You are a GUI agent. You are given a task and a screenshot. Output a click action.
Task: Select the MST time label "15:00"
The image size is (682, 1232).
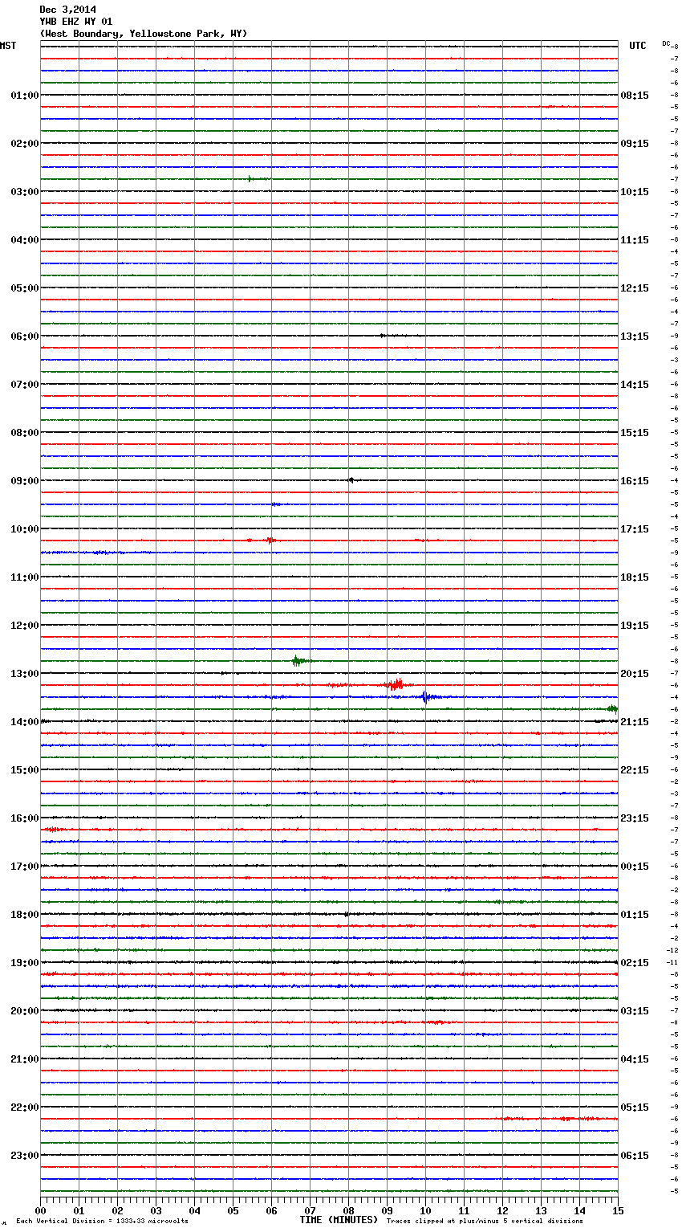point(25,770)
